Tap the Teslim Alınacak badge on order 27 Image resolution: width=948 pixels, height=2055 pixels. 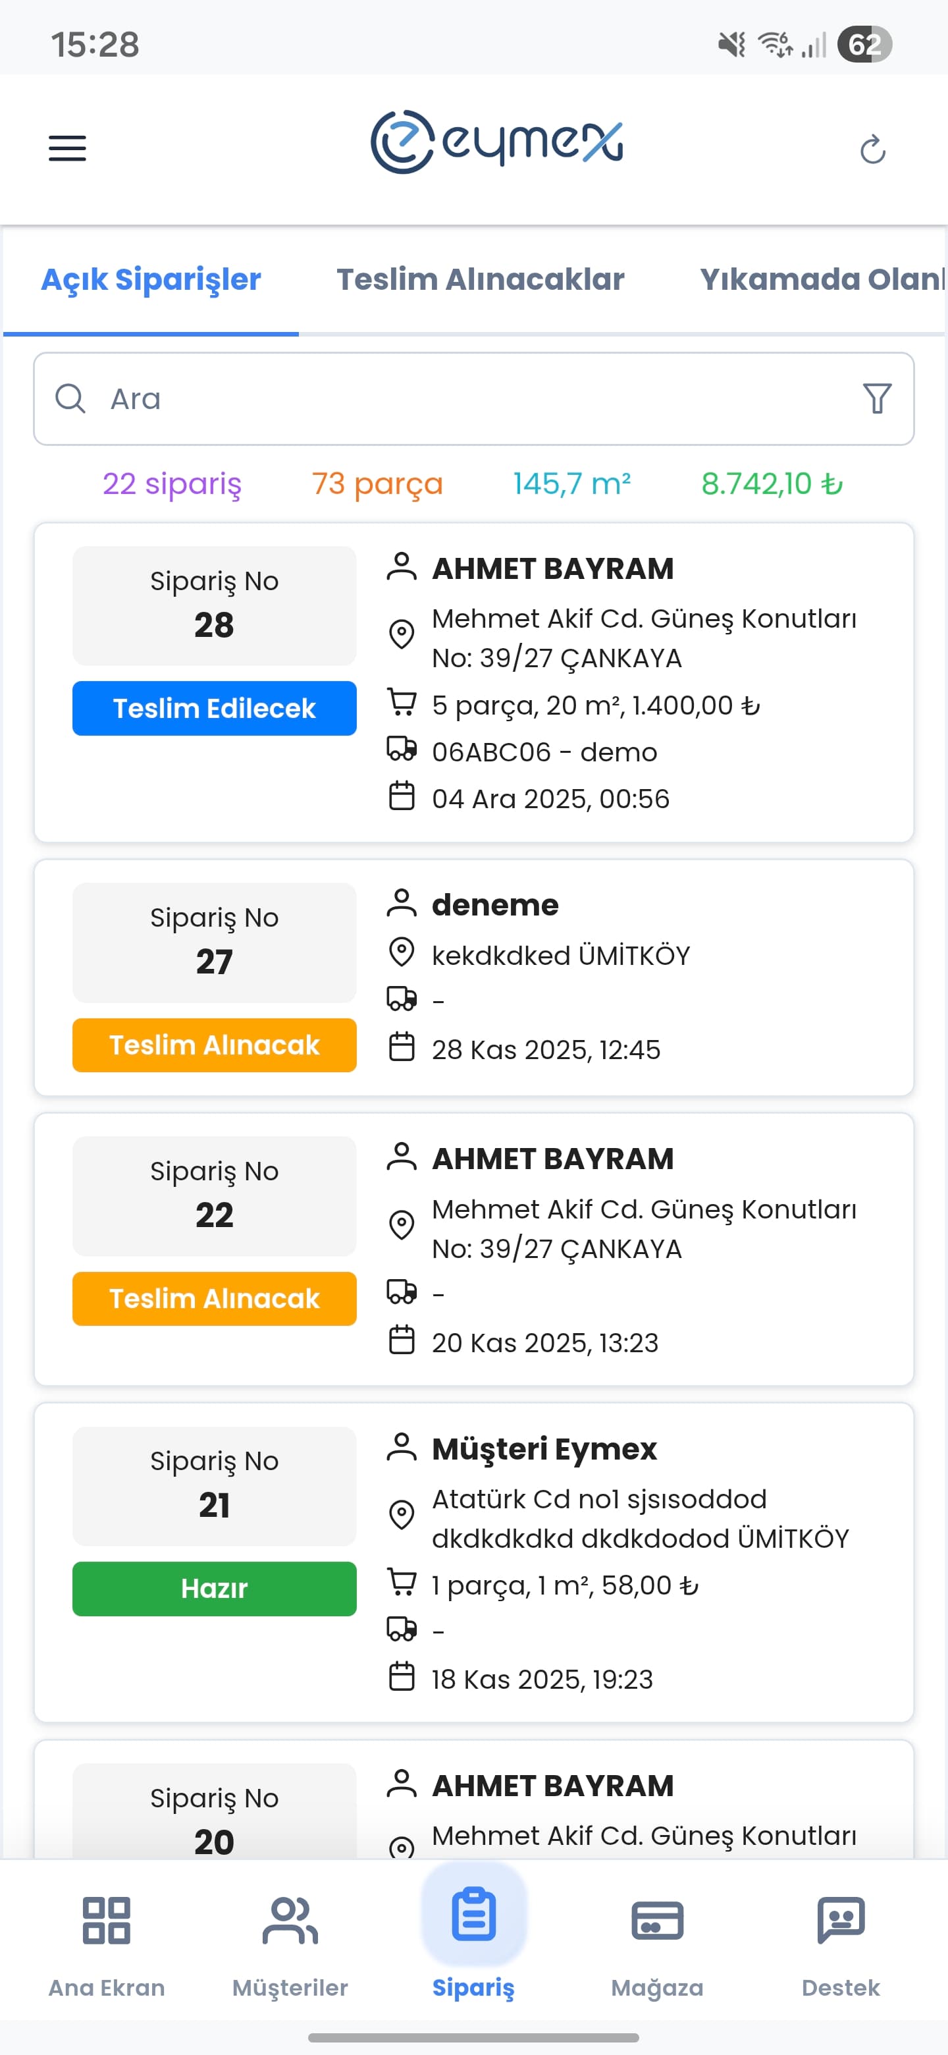214,1046
